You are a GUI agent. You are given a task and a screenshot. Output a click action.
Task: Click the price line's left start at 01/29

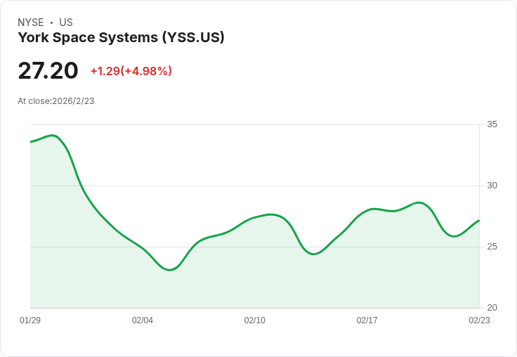31,142
